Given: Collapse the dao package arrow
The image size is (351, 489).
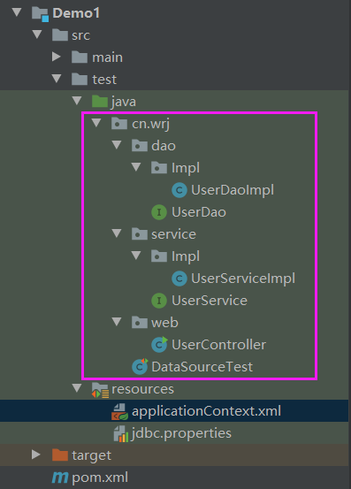Looking at the screenshot, I should (117, 145).
